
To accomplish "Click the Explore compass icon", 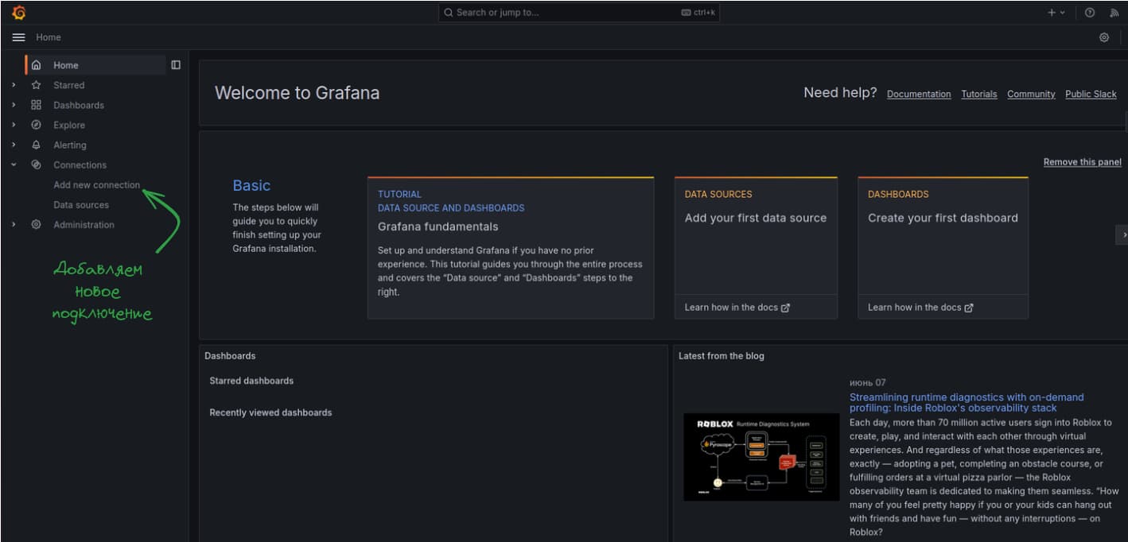I will tap(36, 125).
